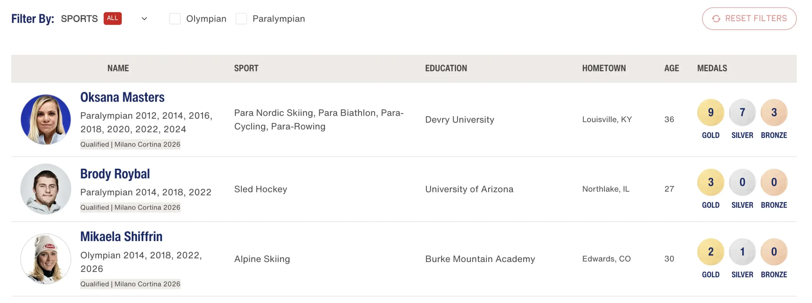Screen dimensions: 812x303
Task: Open Mikaela Shiffrin's athlete profile link
Action: [x=121, y=237]
